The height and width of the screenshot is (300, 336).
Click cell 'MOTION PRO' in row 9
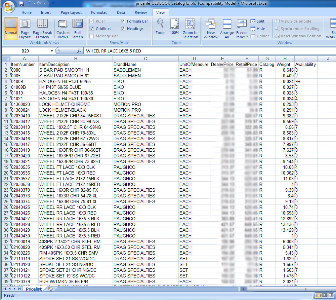coord(145,110)
